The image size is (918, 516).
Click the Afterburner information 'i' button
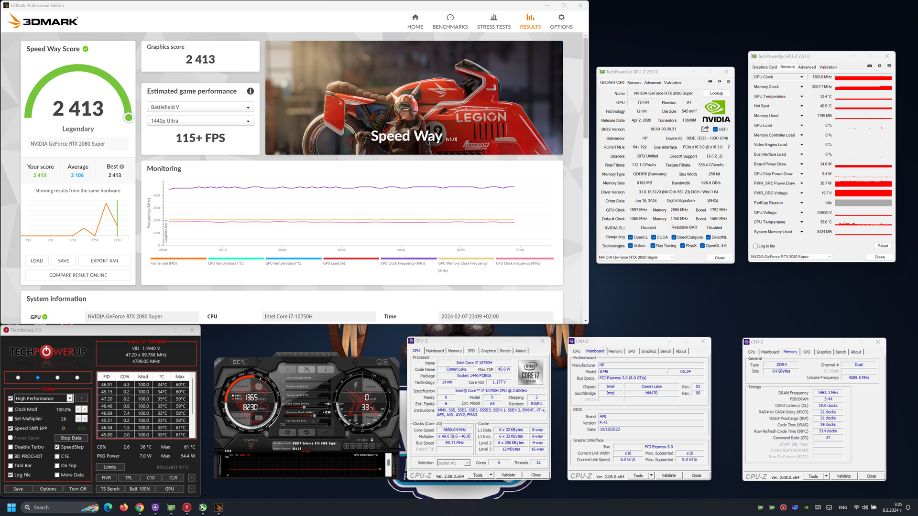326,369
